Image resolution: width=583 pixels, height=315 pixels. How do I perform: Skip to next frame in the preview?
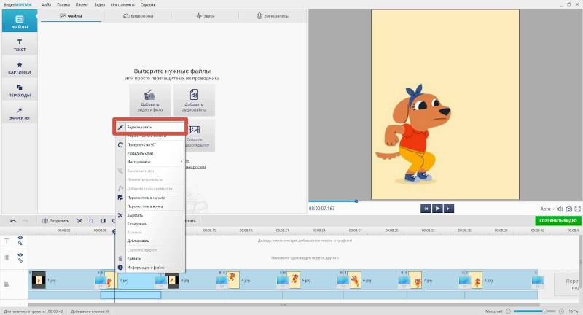[x=448, y=209]
